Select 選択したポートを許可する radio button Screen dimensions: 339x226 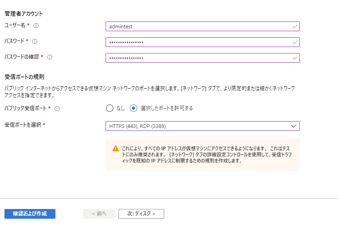pyautogui.click(x=133, y=108)
